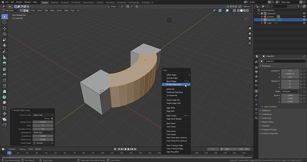
Task: Switch to the UV Editing workspace tab
Action: pyautogui.click(x=76, y=3)
